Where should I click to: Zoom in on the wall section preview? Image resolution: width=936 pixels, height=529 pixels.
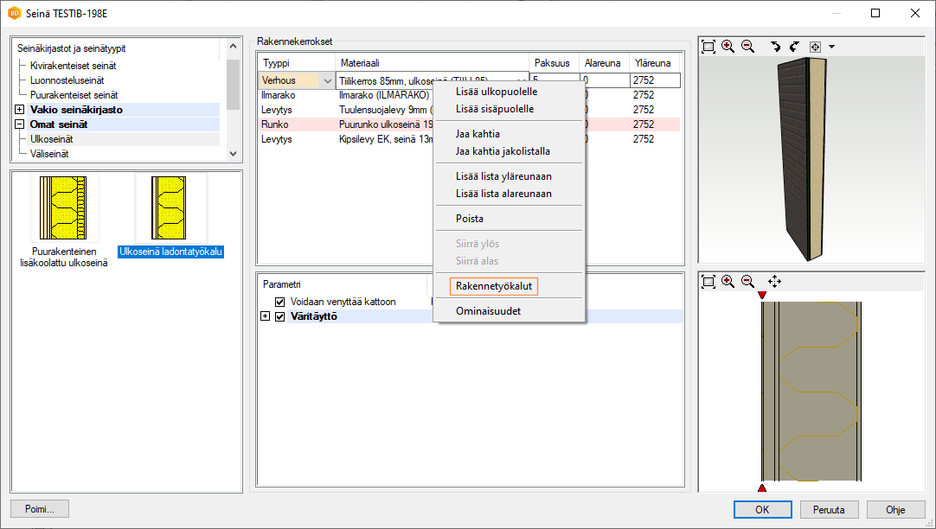click(x=728, y=282)
